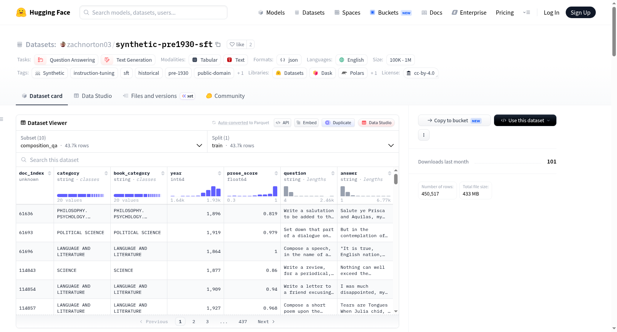Select the Polars library tag
The image size is (617, 332).
[x=353, y=73]
